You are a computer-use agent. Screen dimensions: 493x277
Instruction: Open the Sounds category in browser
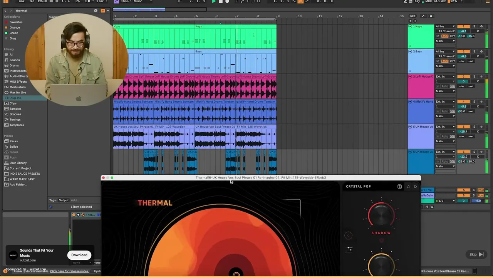tap(15, 60)
